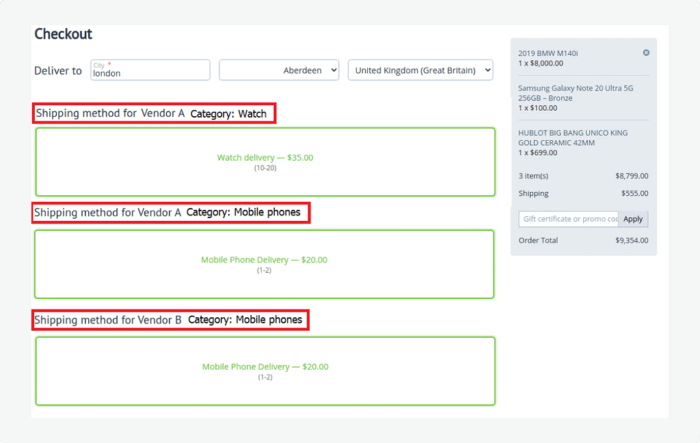Image resolution: width=700 pixels, height=443 pixels.
Task: Click Vendor B Category: Mobile phones header
Action: (x=170, y=319)
